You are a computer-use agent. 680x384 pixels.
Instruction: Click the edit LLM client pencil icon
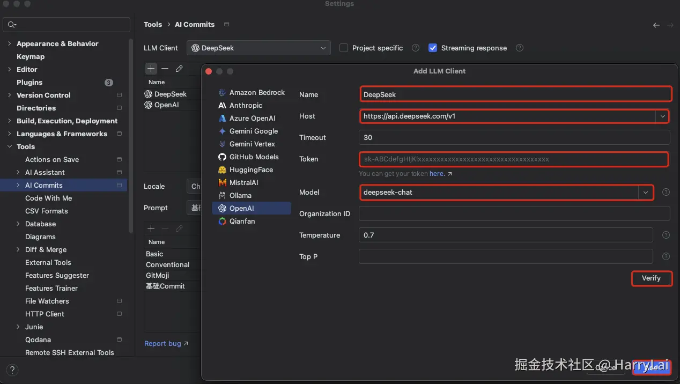click(x=179, y=69)
